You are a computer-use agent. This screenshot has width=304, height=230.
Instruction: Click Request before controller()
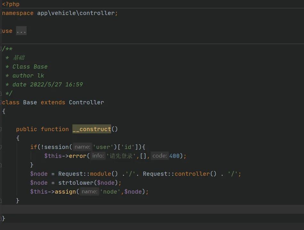(x=157, y=174)
